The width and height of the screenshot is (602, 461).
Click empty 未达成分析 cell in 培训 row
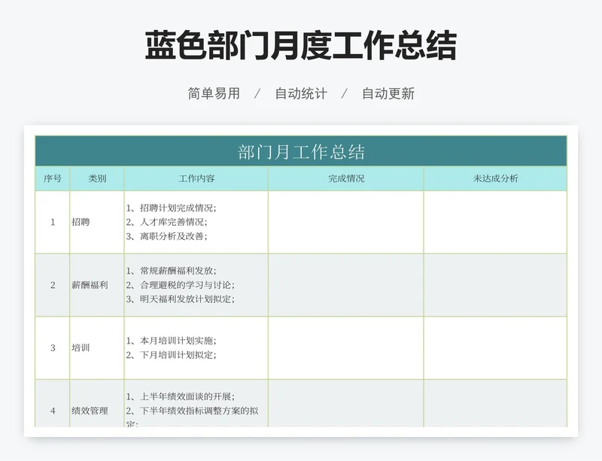[x=495, y=348]
